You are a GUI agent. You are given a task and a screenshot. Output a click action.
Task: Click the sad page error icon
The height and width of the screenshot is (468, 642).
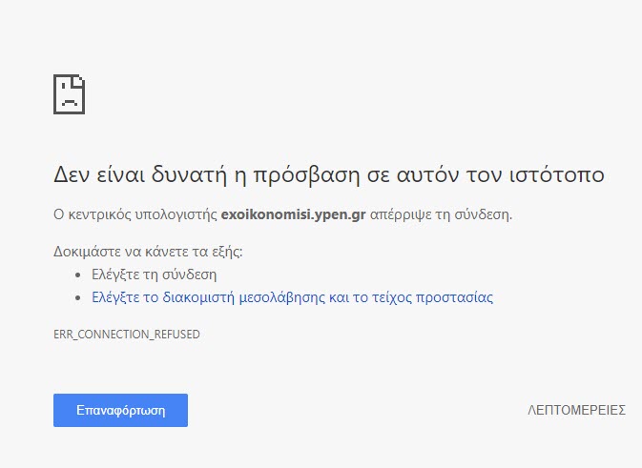coord(70,94)
